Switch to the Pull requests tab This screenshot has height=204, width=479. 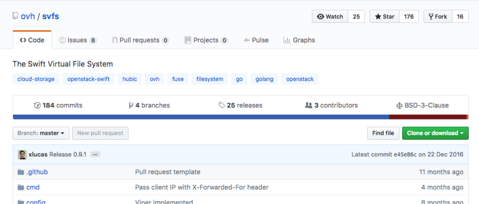pyautogui.click(x=140, y=40)
